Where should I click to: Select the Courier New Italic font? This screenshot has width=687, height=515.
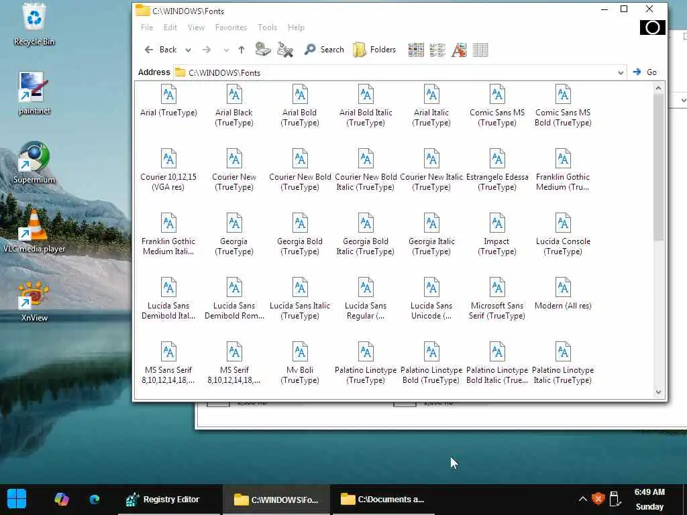(431, 170)
